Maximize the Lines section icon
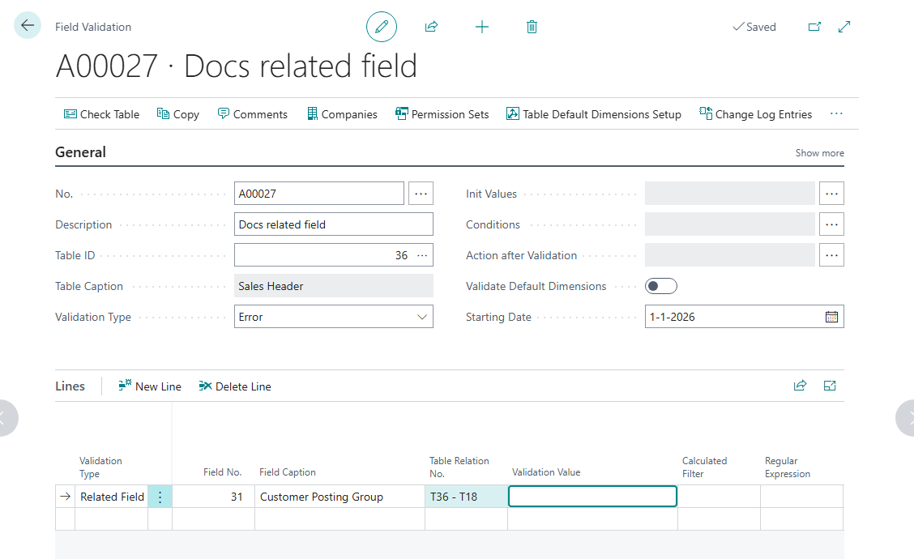 click(x=830, y=386)
